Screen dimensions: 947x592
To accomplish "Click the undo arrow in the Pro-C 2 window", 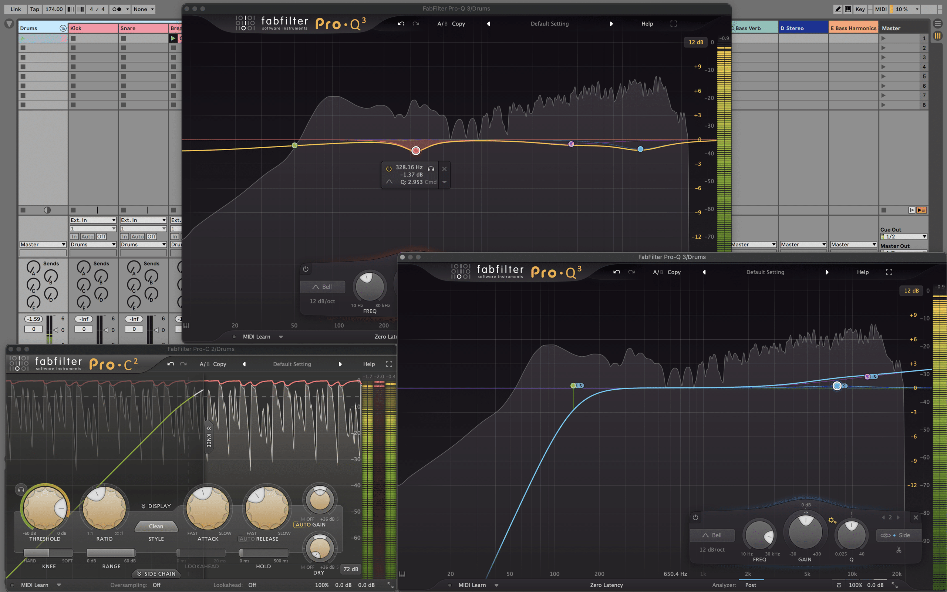I will (171, 364).
